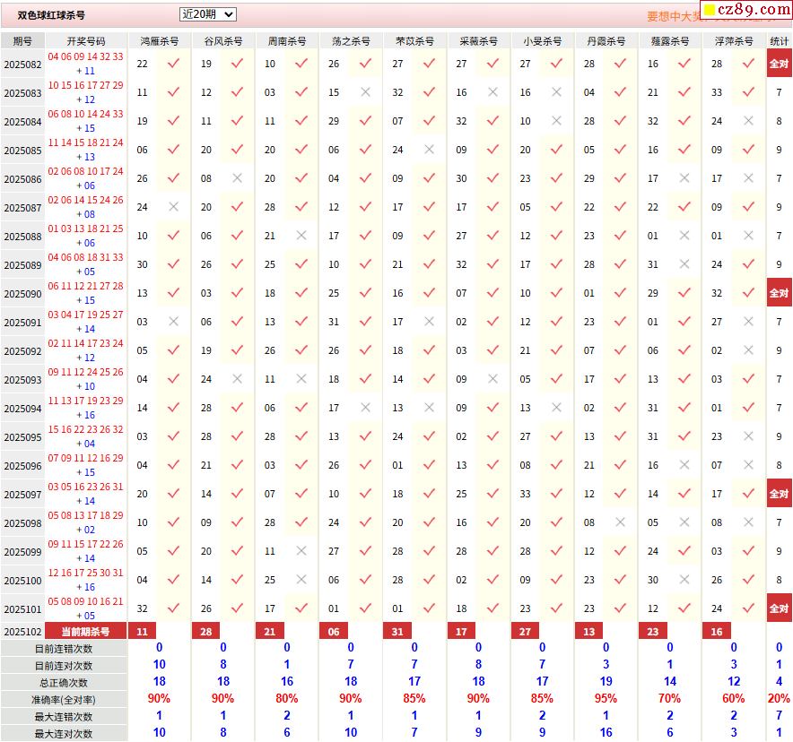
Task: Click the X mark under 荡之杀号 in row 2025094
Action: point(366,408)
